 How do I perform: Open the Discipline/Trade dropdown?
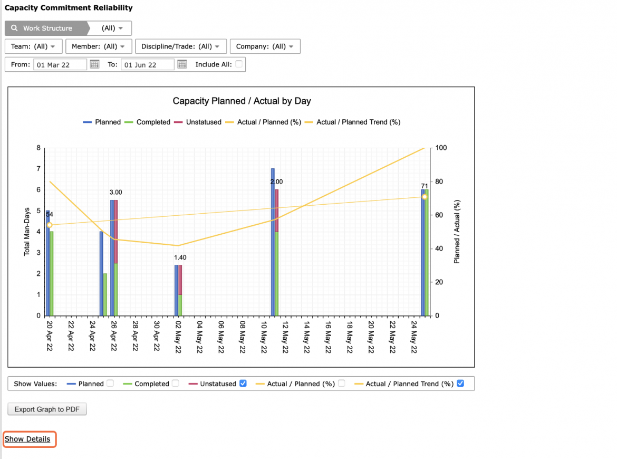181,46
